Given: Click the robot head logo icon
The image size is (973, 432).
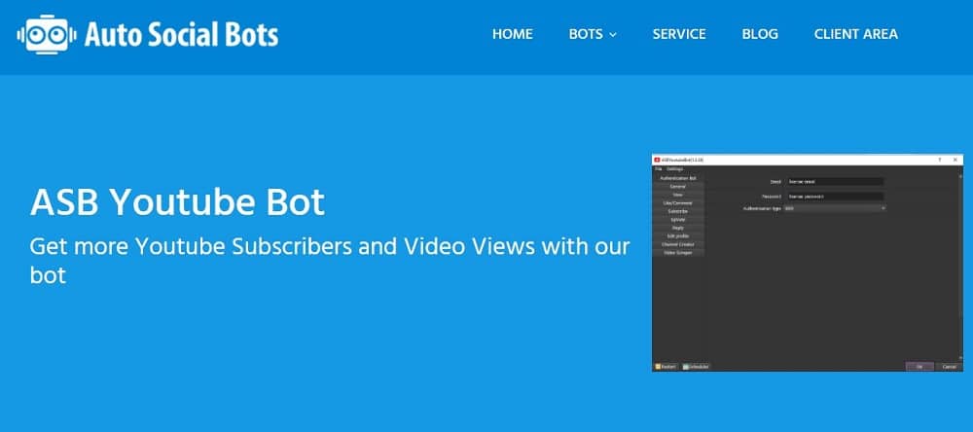Looking at the screenshot, I should click(x=47, y=35).
